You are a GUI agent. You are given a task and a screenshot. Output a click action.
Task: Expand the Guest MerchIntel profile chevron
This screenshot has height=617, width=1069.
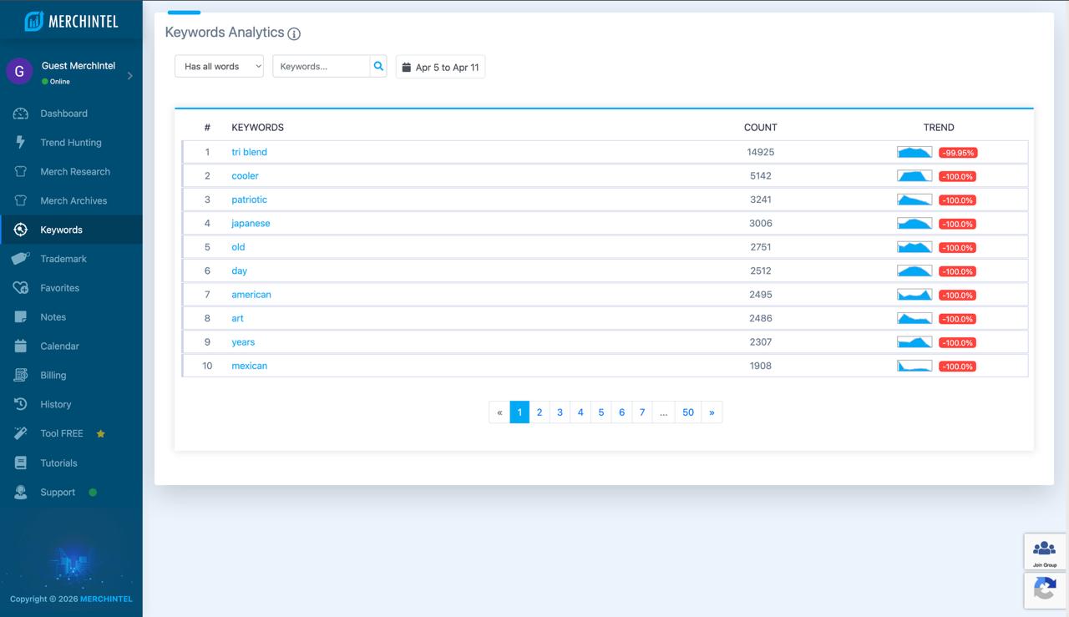pyautogui.click(x=130, y=76)
